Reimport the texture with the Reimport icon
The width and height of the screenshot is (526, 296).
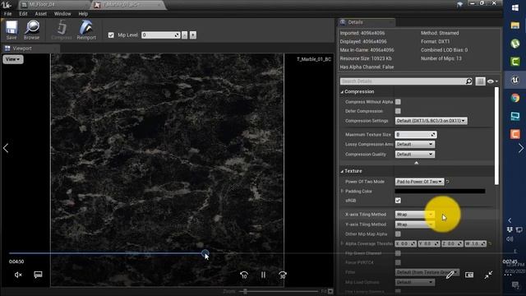tap(86, 30)
